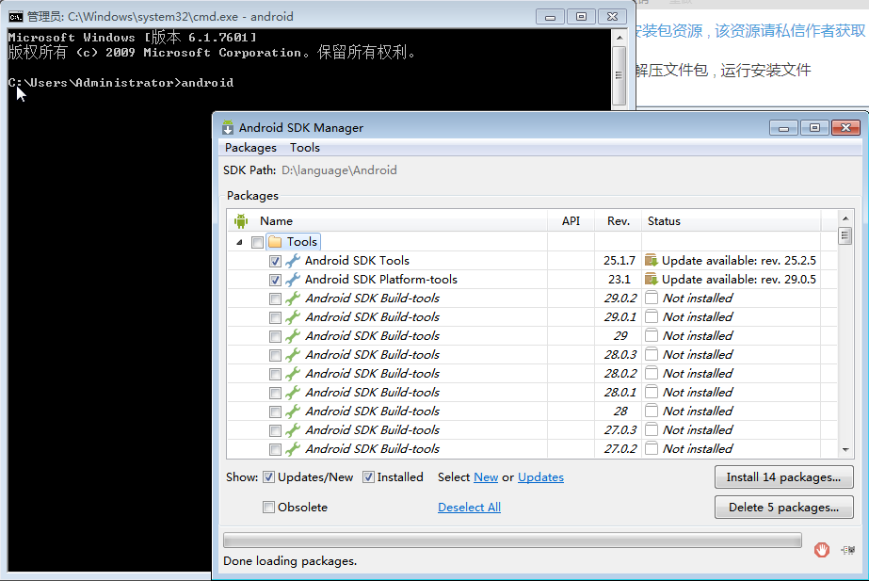Click update-available icon for Platform-tools 23.1
The width and height of the screenshot is (869, 581).
click(x=652, y=280)
